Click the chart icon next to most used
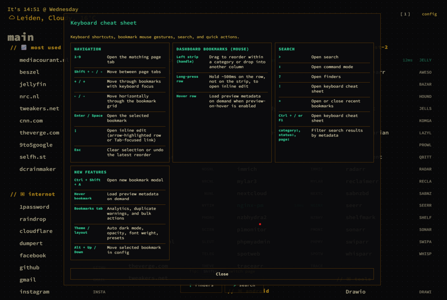 [x=24, y=47]
